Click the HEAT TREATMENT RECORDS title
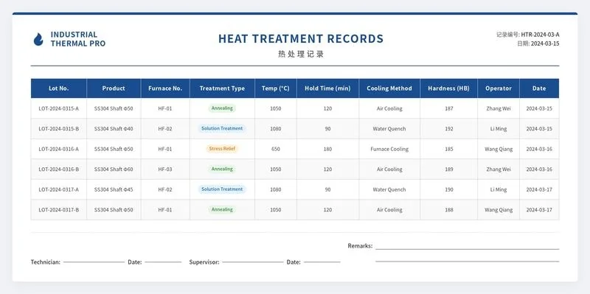 coord(301,39)
